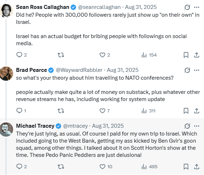204x175 pixels.
Task: Open Brad Pearce's profile picture
Action: (6, 74)
